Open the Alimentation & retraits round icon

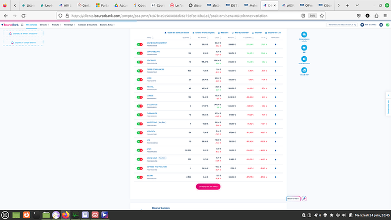[304, 35]
